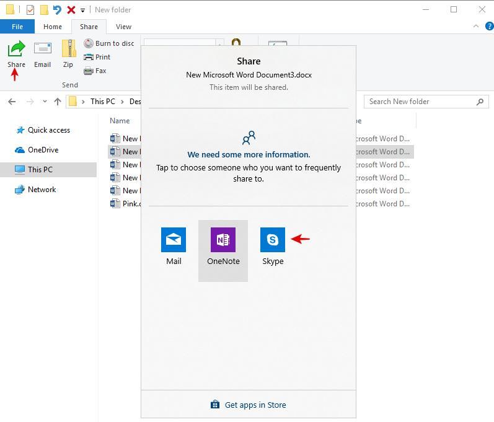Click the Forward navigation arrow
Screen dimensions: 494x422
click(30, 102)
